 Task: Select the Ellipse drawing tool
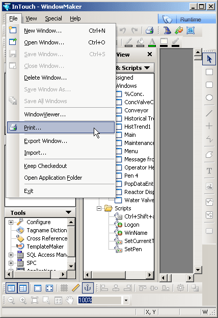(x=209, y=97)
